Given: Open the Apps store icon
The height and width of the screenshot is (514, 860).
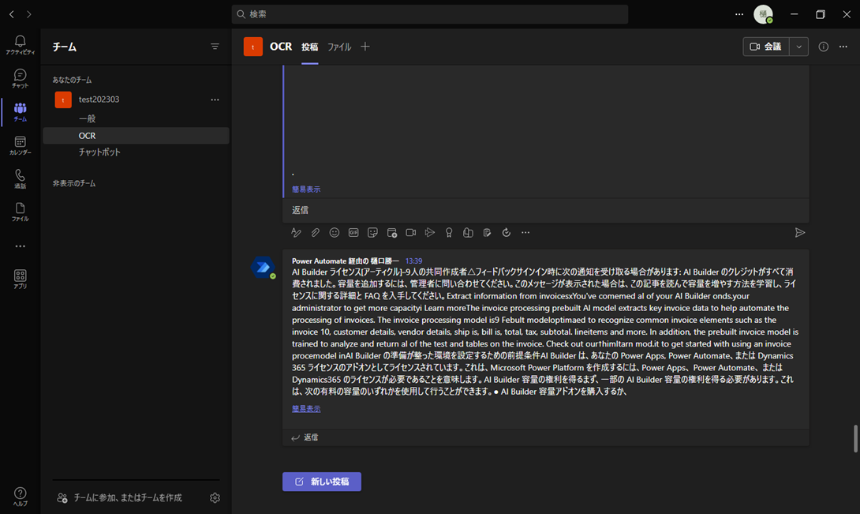Looking at the screenshot, I should point(21,279).
